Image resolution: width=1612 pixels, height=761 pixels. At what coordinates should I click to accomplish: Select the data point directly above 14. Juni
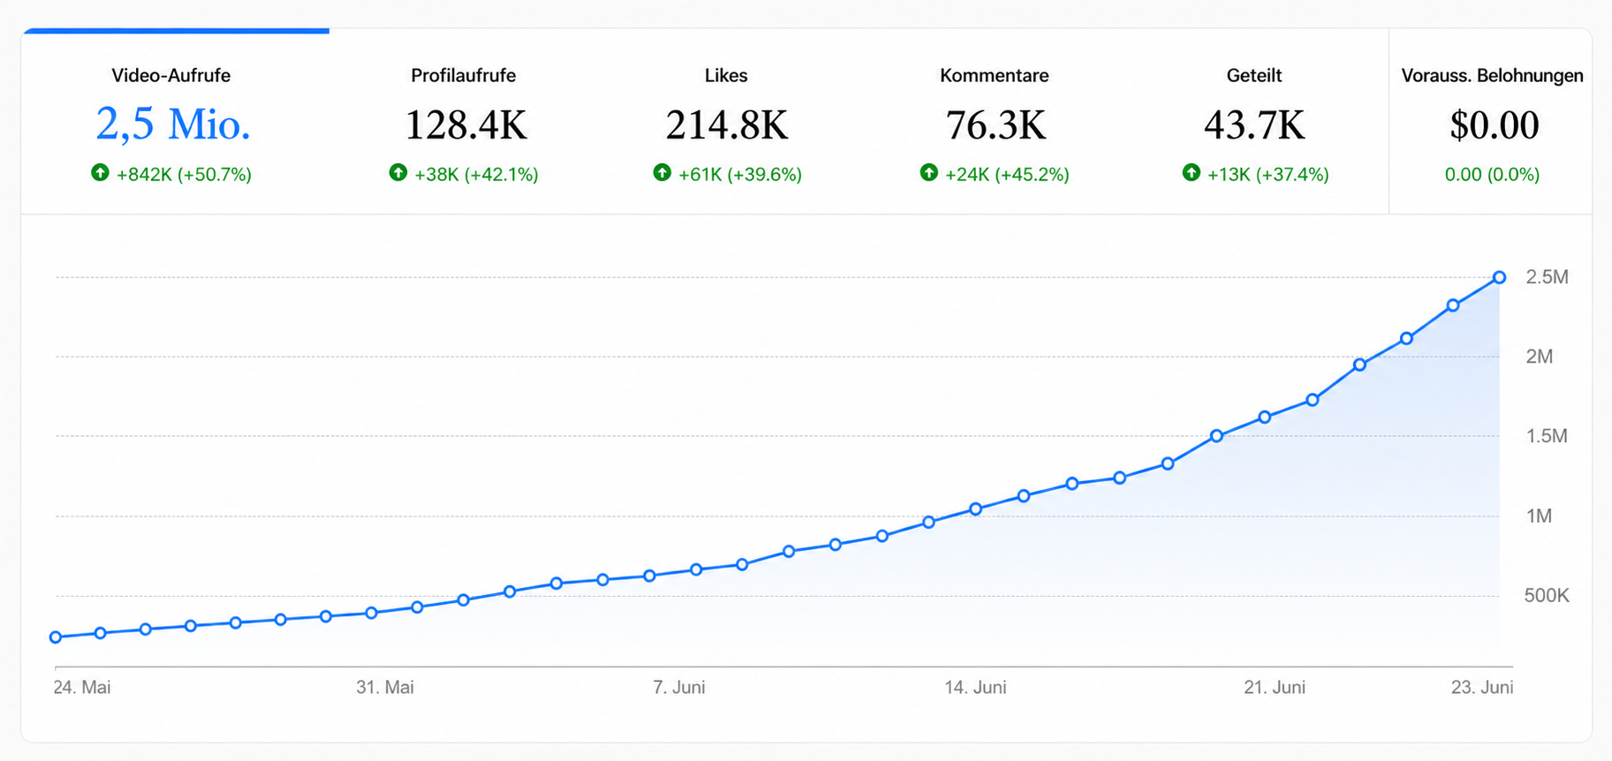(x=976, y=509)
